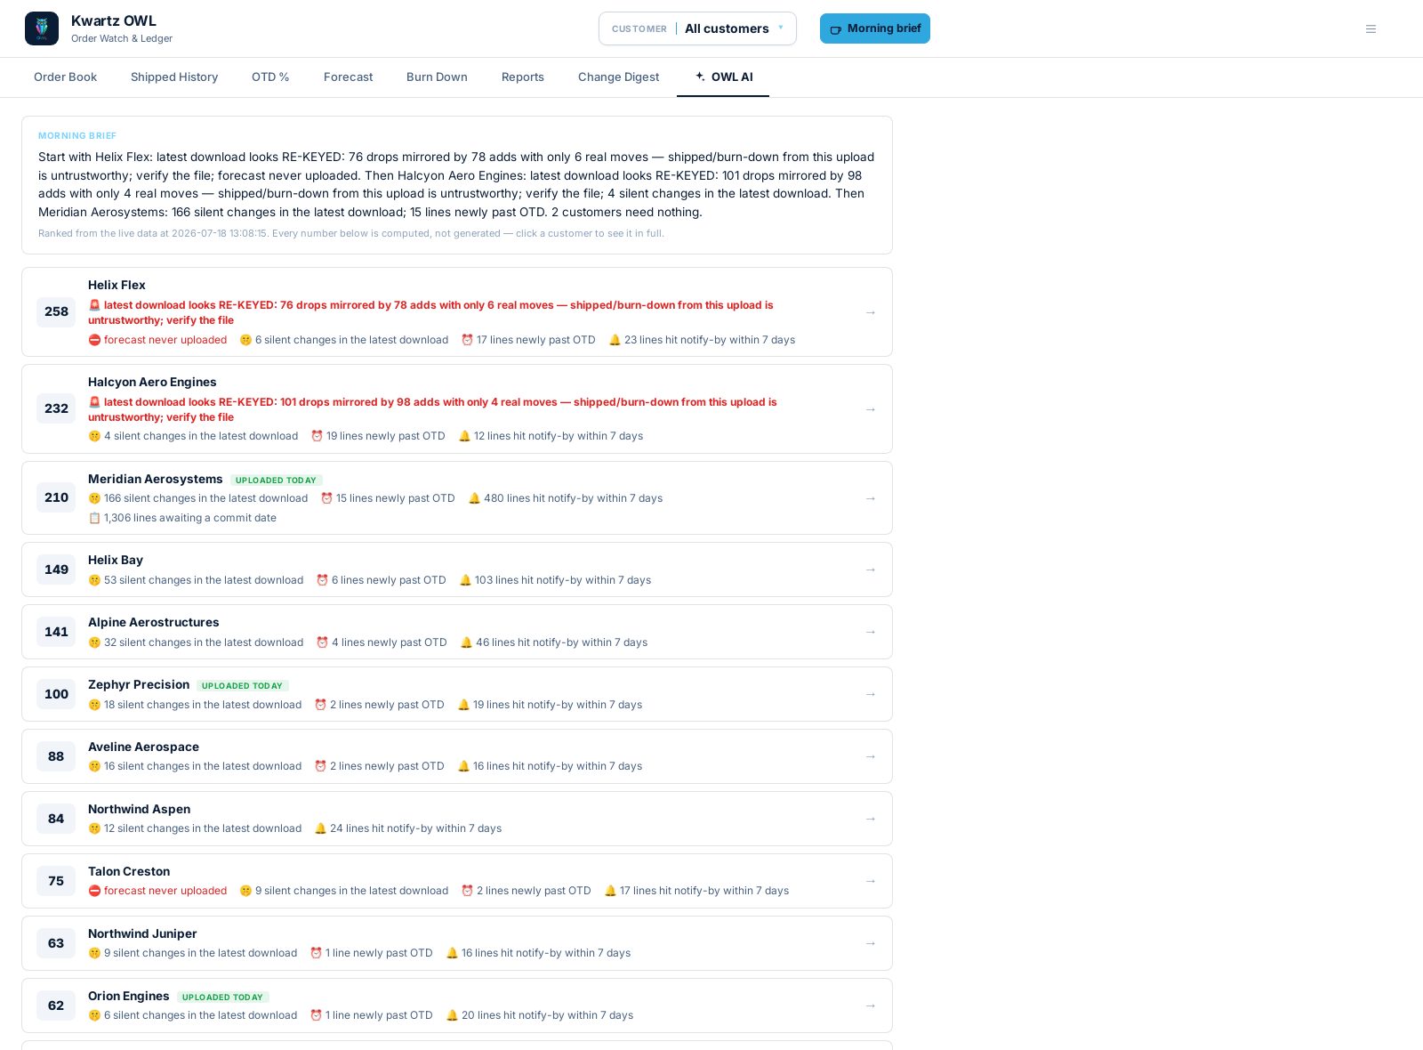Open the hamburger menu icon
The image size is (1423, 1050).
[1371, 28]
